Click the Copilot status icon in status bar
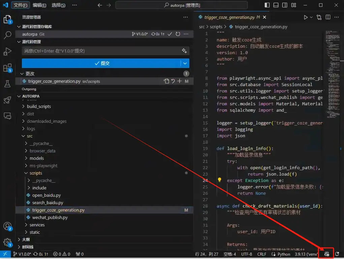344x259 pixels. tap(326, 254)
